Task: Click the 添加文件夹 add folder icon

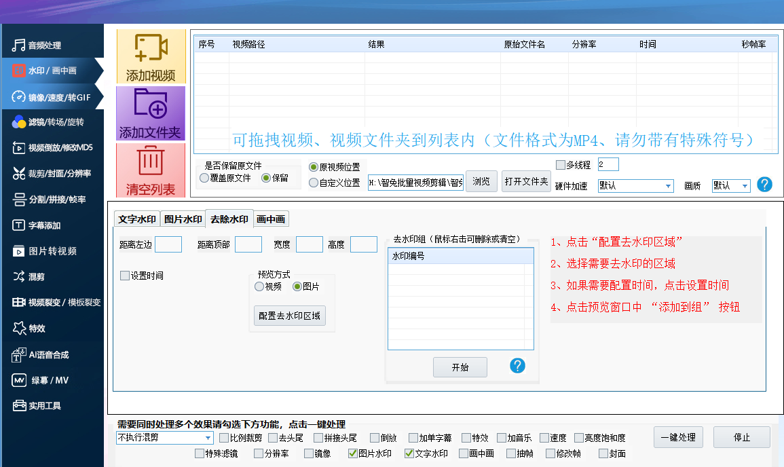Action: (151, 104)
